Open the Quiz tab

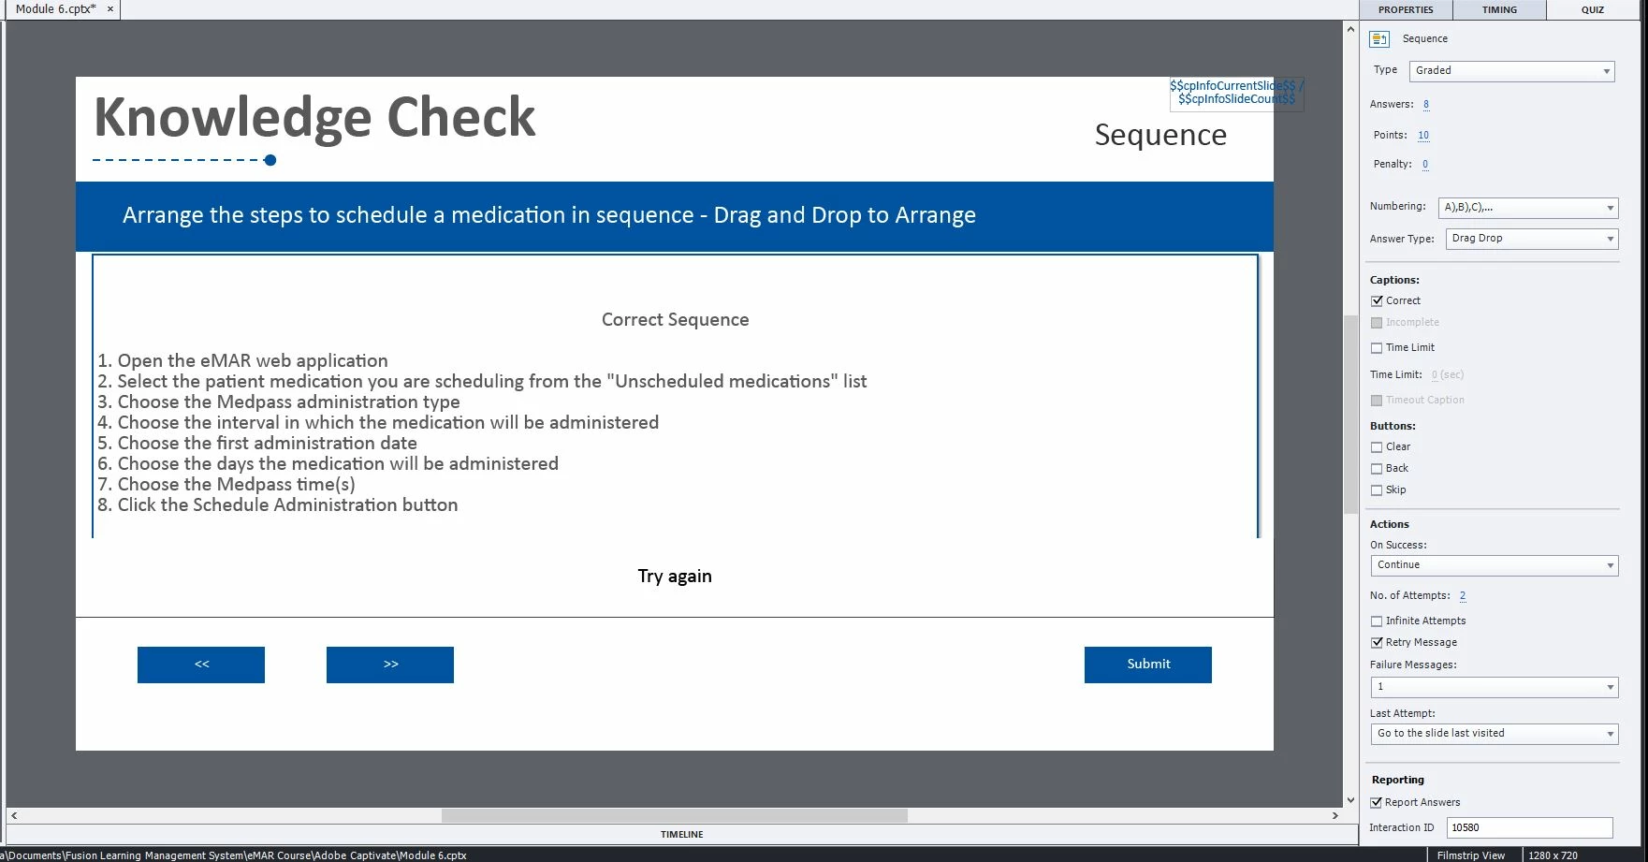1593,9
